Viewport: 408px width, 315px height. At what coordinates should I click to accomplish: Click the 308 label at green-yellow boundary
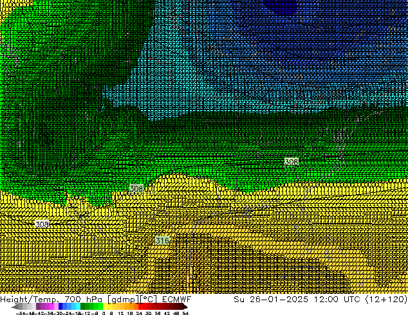(x=136, y=188)
